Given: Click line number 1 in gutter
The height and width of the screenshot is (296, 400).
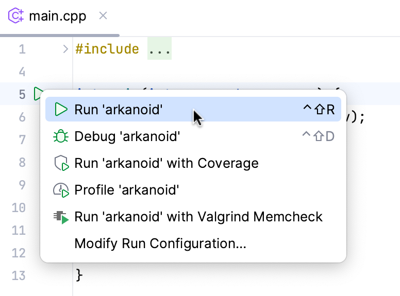Looking at the screenshot, I should point(22,49).
